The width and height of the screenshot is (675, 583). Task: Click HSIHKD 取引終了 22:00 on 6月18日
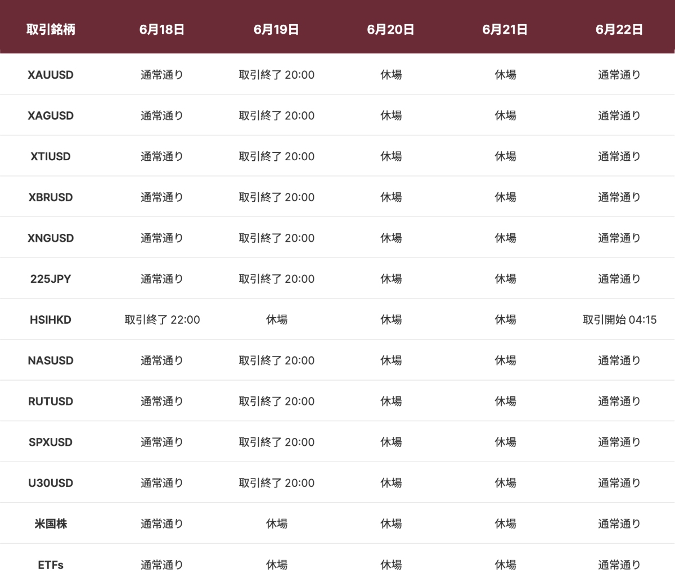tap(162, 320)
